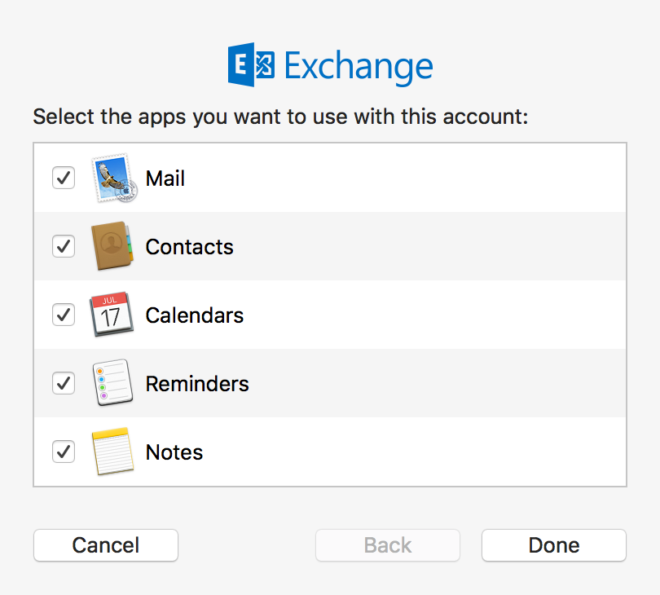Deselect the Notes checkbox
Viewport: 660px width, 595px height.
(x=64, y=452)
